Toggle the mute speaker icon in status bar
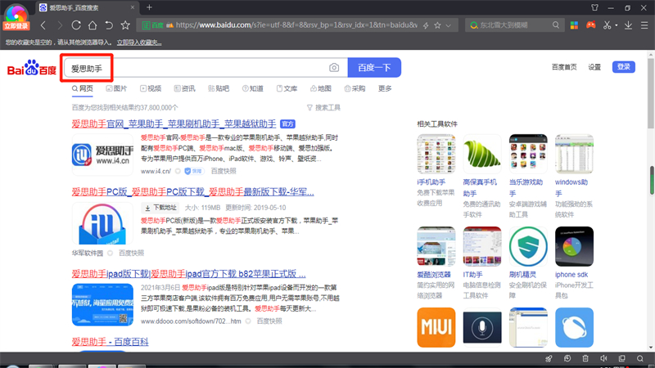The height and width of the screenshot is (368, 655). pyautogui.click(x=603, y=358)
